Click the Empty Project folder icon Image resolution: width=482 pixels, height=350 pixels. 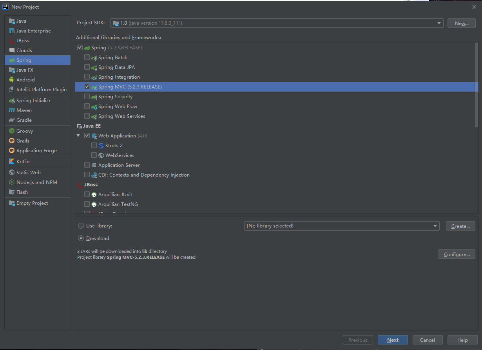click(12, 203)
